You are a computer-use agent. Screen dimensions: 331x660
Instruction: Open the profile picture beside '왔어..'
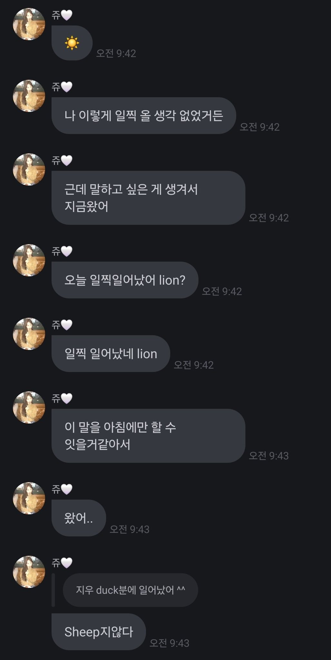click(29, 498)
